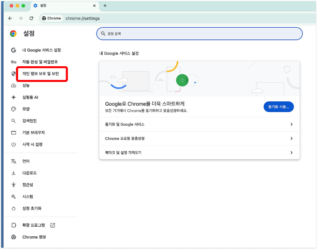This screenshot has height=250, width=319.
Task: Click the magnifier icon next to 검색엔진
Action: tap(13, 121)
